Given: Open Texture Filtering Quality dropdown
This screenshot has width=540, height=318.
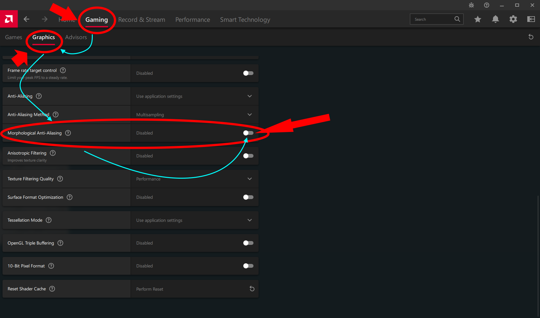Looking at the screenshot, I should [194, 179].
